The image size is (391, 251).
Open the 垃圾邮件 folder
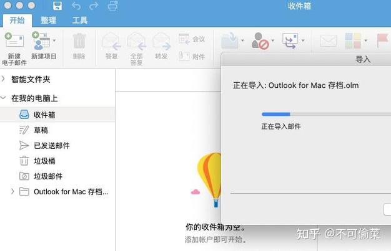[x=57, y=176]
